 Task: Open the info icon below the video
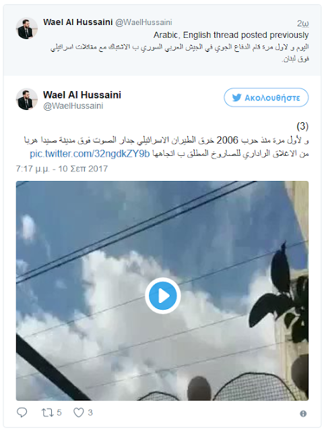tap(303, 414)
